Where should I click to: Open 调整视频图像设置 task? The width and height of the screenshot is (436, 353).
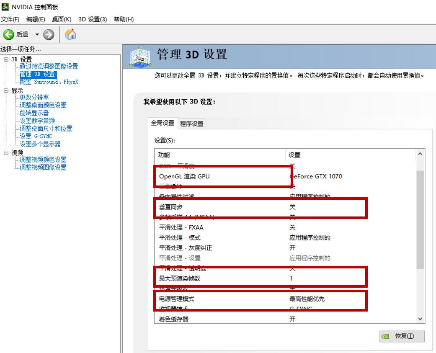tap(43, 167)
